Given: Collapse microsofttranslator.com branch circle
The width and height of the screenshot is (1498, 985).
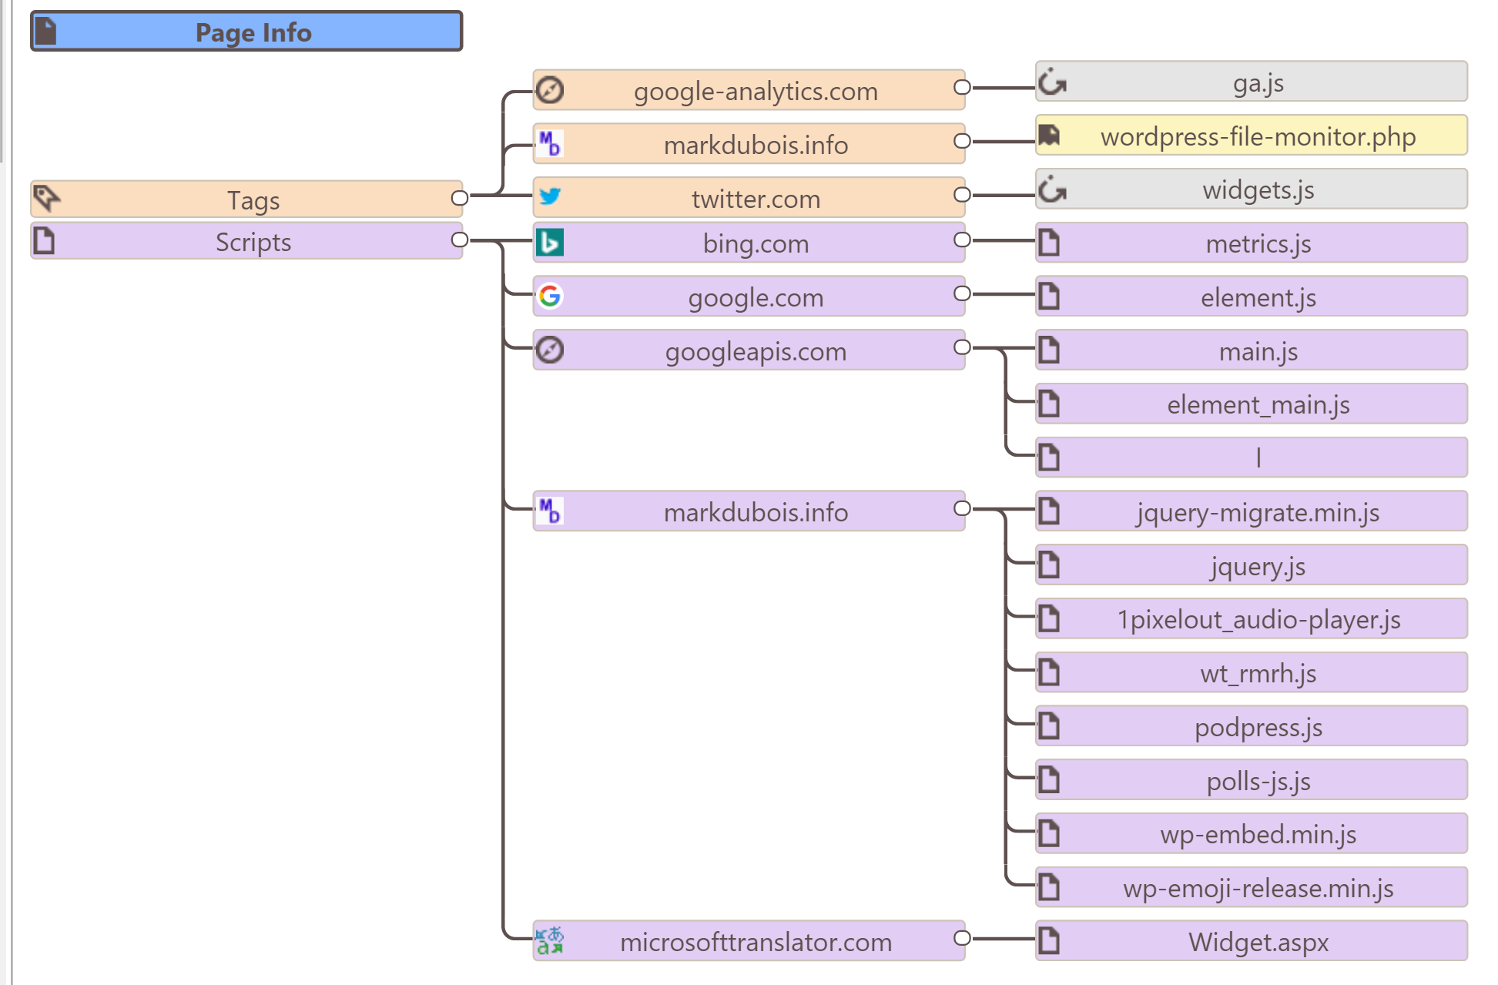Looking at the screenshot, I should click(962, 938).
